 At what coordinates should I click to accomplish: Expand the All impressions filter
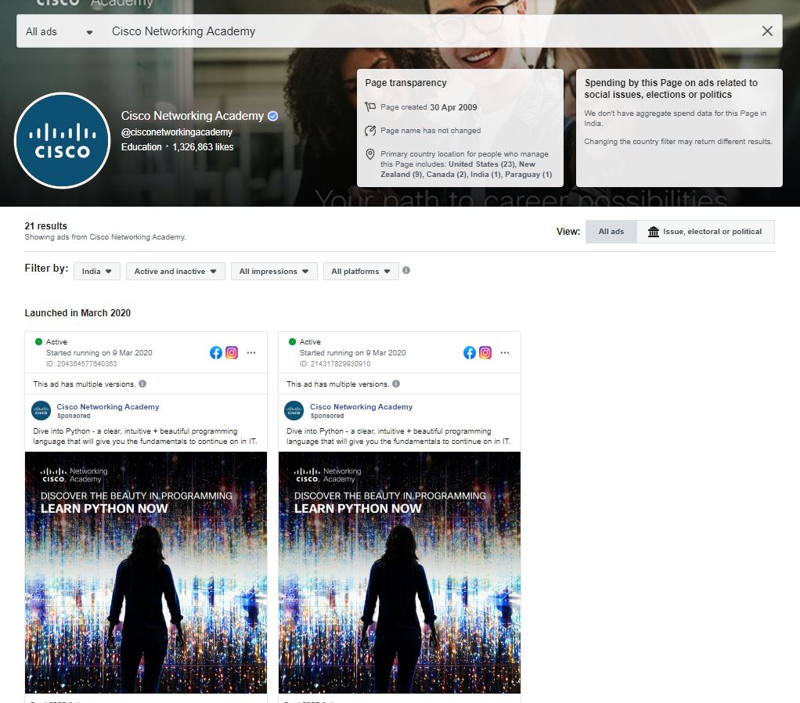point(274,272)
